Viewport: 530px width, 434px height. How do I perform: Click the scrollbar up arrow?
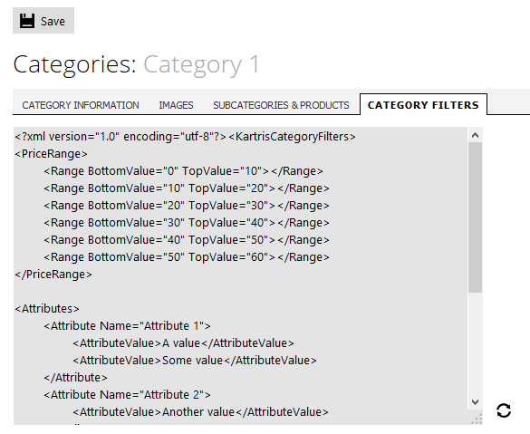pos(476,136)
